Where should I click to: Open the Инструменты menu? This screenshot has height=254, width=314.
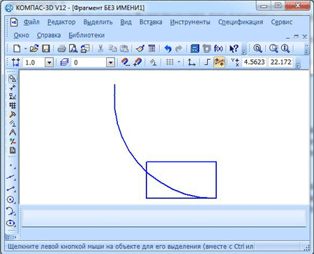190,22
